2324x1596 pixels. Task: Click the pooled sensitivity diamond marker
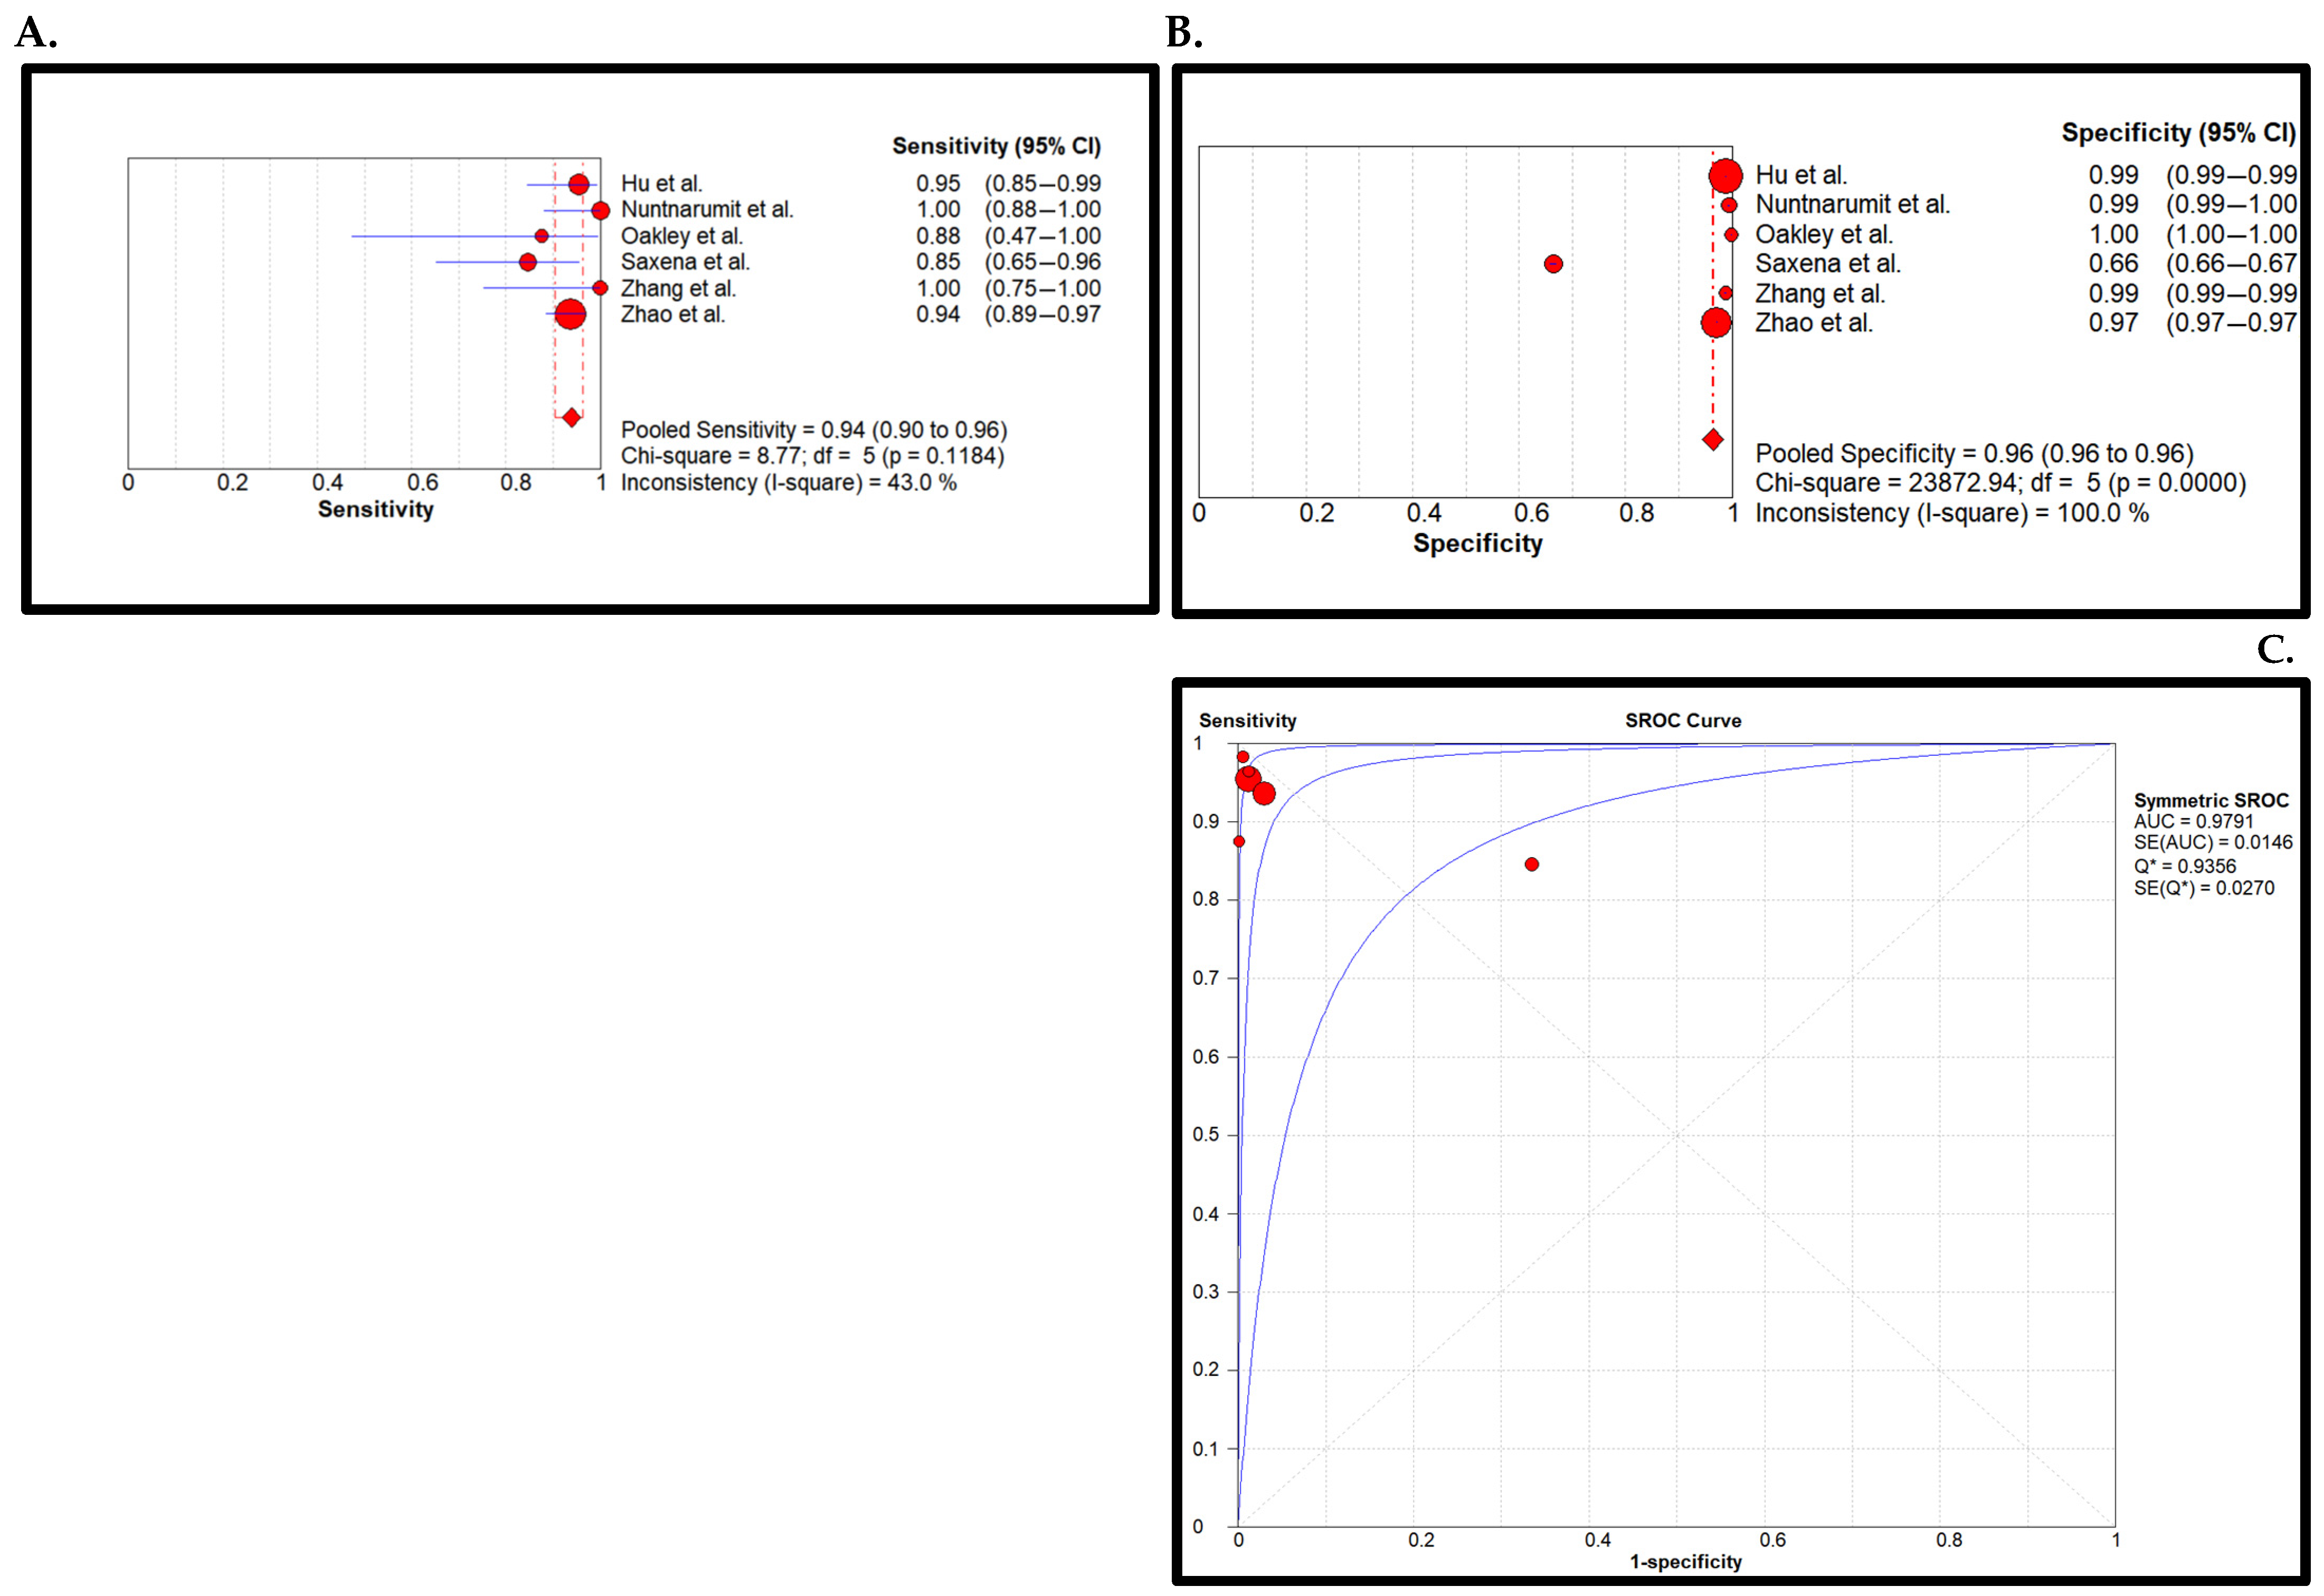pyautogui.click(x=571, y=417)
